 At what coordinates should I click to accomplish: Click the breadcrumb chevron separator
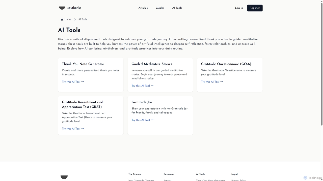(x=75, y=19)
